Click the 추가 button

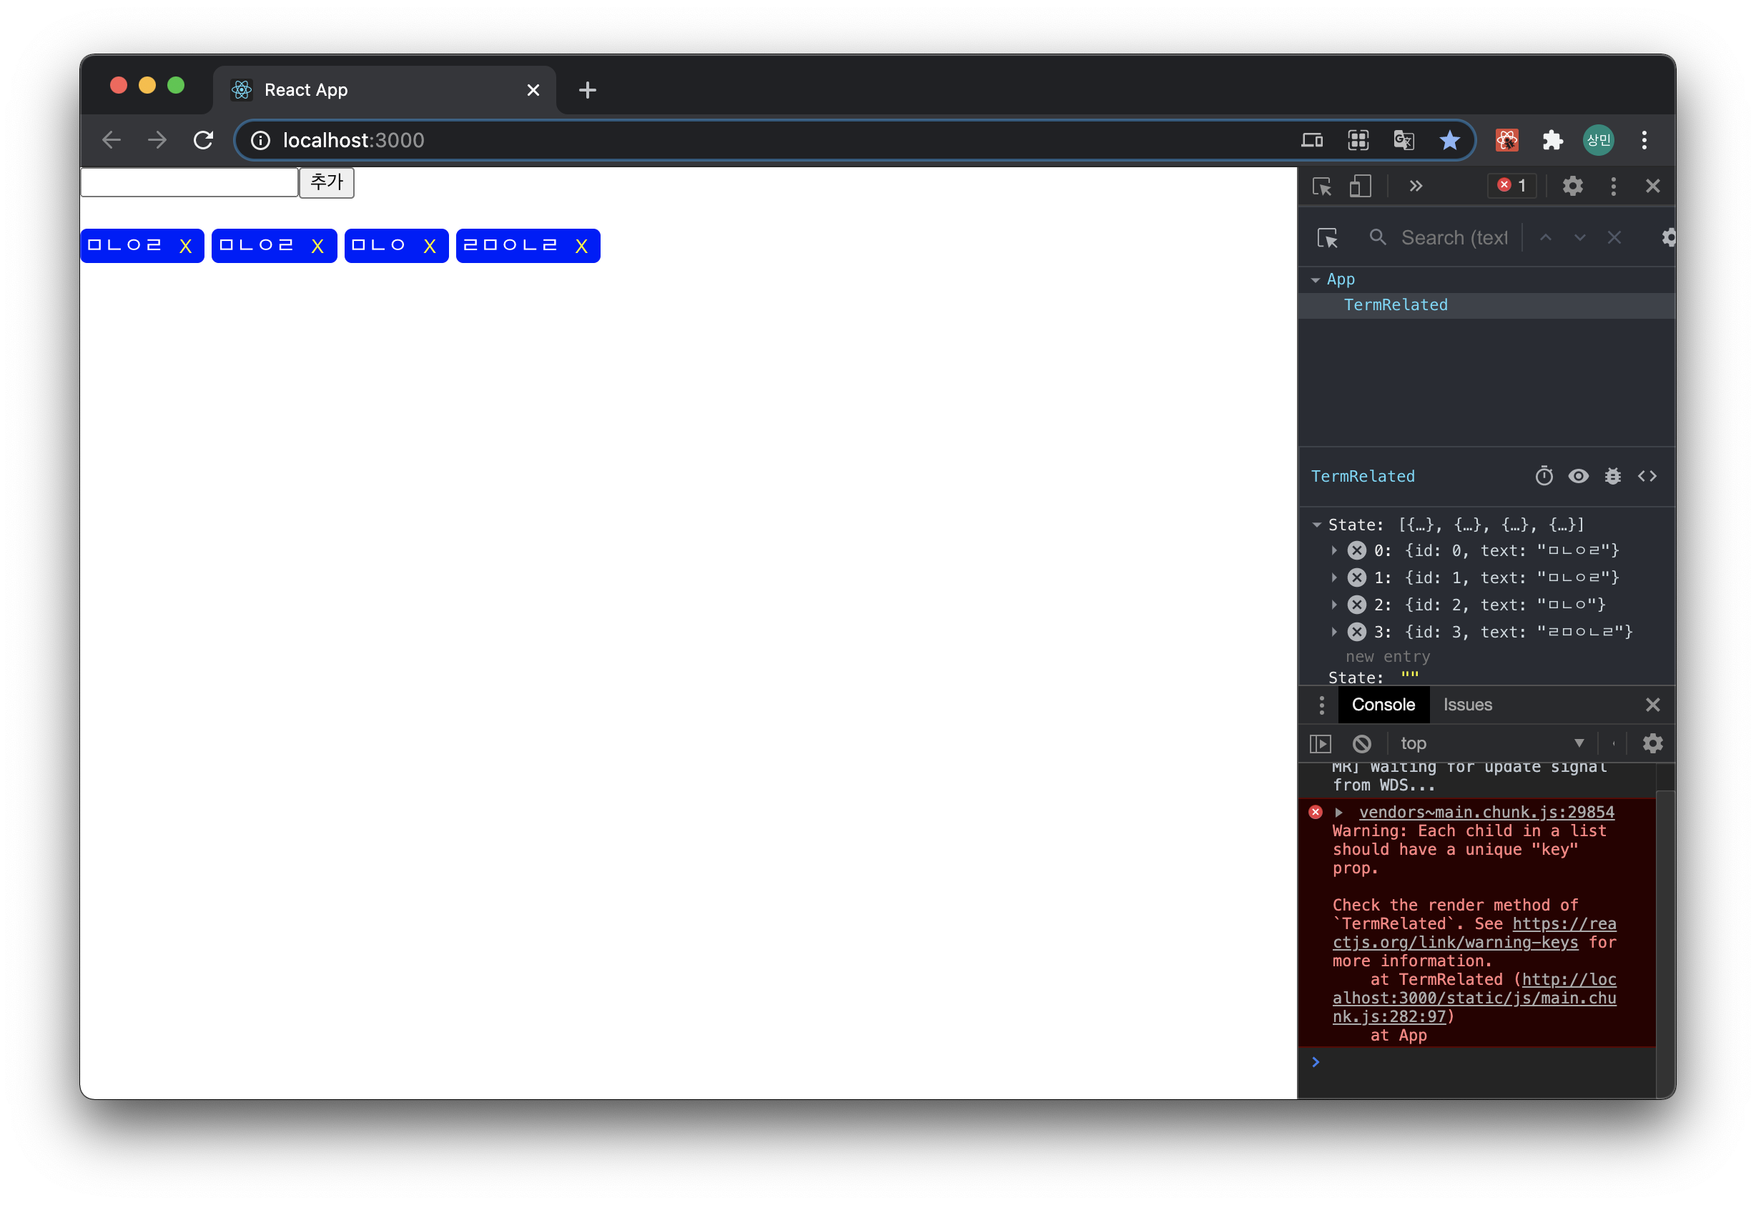[327, 182]
